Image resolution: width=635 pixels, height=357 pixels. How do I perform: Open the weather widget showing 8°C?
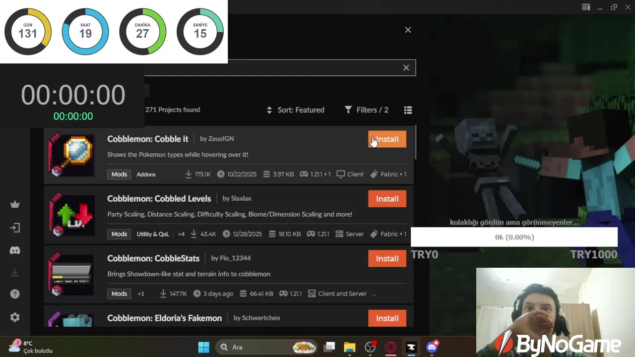pos(31,347)
